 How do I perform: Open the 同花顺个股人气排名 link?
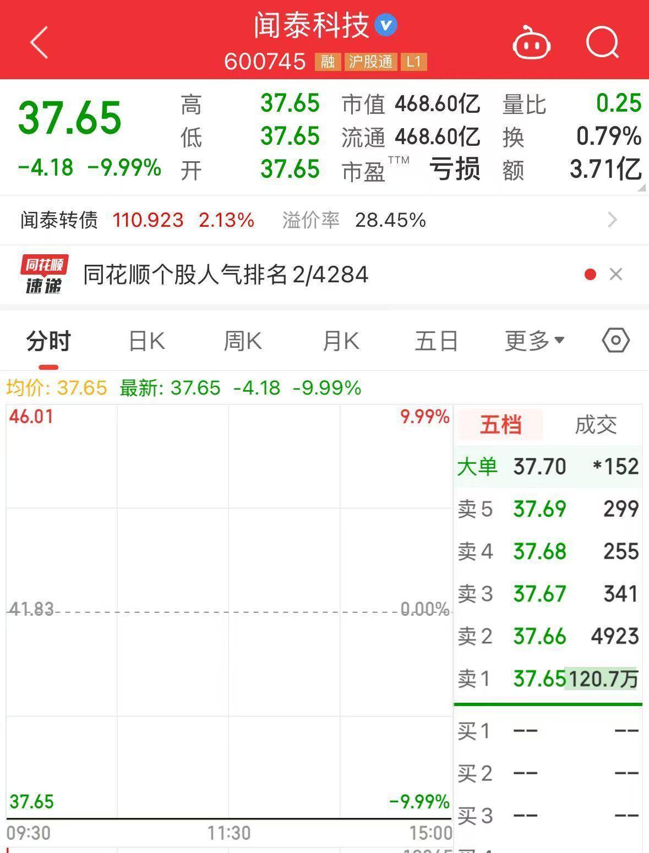[x=226, y=274]
